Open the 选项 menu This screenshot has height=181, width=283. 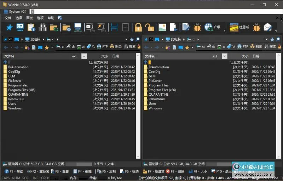(x=40, y=18)
